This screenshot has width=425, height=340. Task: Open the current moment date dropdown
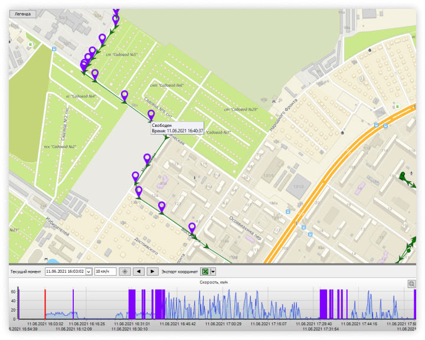pyautogui.click(x=89, y=272)
